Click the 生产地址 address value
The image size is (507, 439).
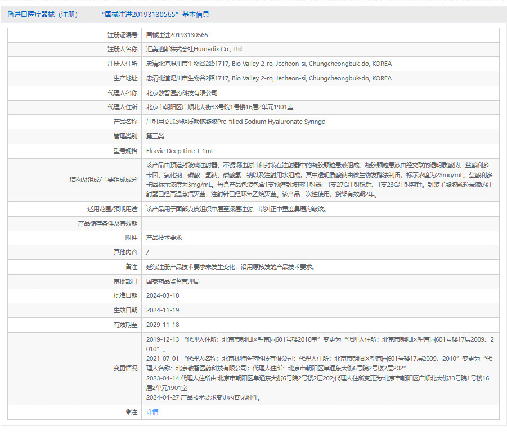click(268, 79)
